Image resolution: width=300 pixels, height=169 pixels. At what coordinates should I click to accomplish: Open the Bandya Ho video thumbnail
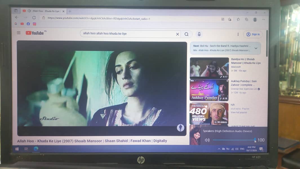coord(209,68)
